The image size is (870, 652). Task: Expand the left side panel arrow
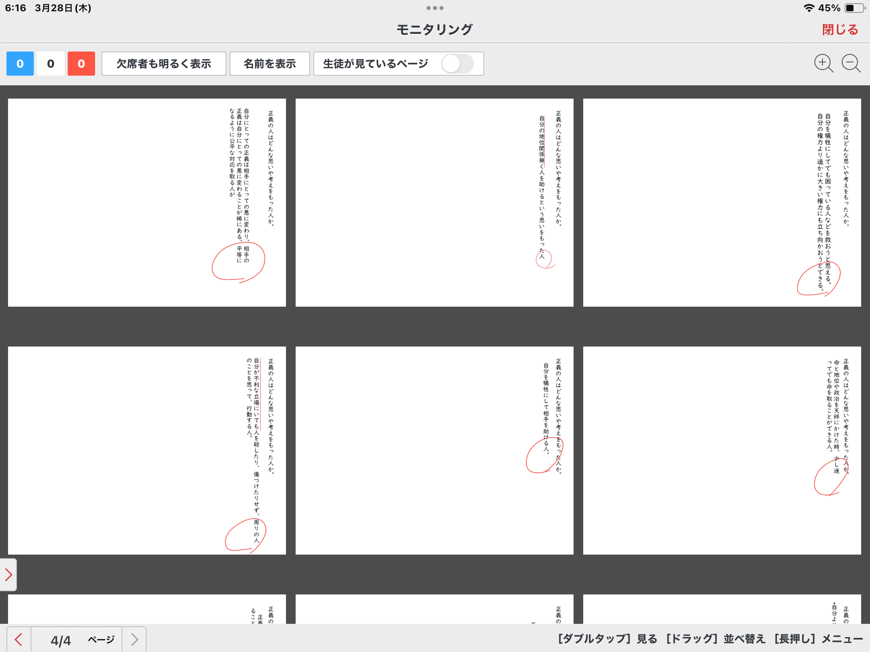(x=8, y=574)
